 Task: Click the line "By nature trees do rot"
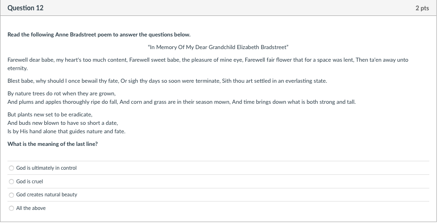pos(62,94)
